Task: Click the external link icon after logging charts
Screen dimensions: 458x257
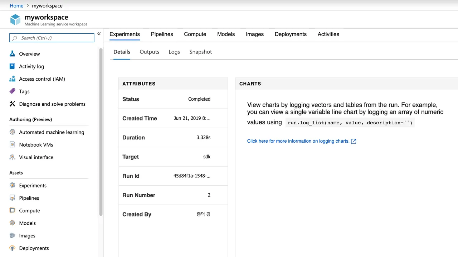Action: click(354, 141)
